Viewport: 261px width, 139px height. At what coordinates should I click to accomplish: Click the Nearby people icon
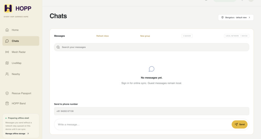7,74
